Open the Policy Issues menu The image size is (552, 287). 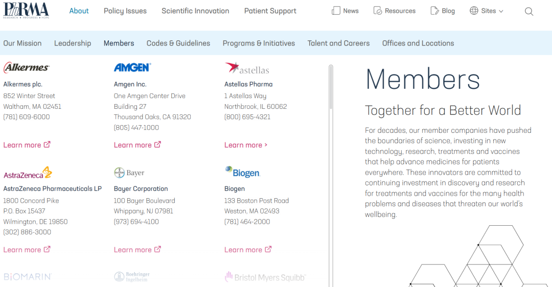point(125,11)
